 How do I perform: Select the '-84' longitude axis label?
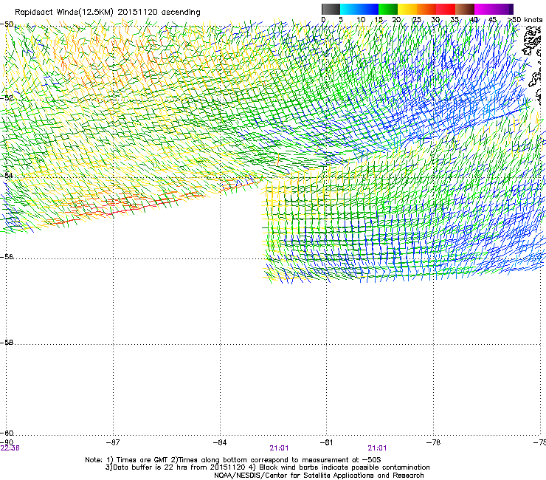coord(220,442)
